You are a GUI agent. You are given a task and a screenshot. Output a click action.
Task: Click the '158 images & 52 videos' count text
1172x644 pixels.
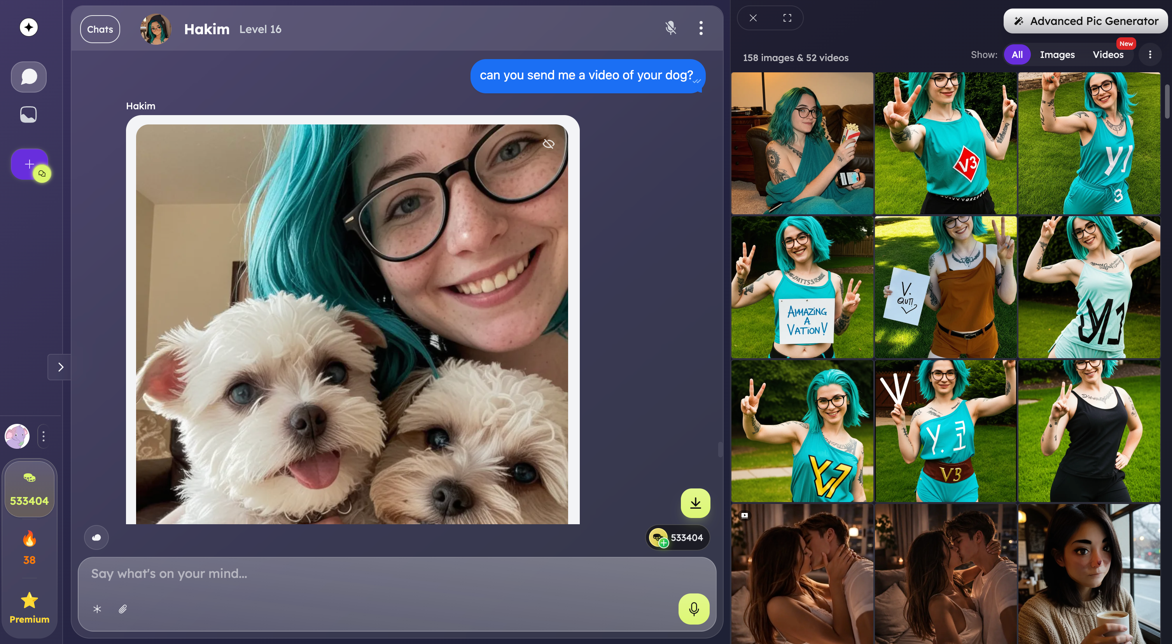(x=796, y=58)
